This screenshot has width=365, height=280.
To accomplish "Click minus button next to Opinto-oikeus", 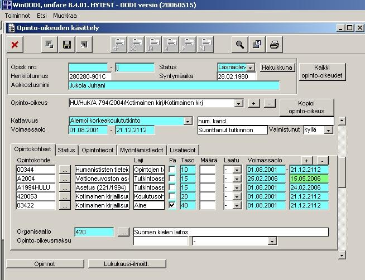I will tap(270, 103).
